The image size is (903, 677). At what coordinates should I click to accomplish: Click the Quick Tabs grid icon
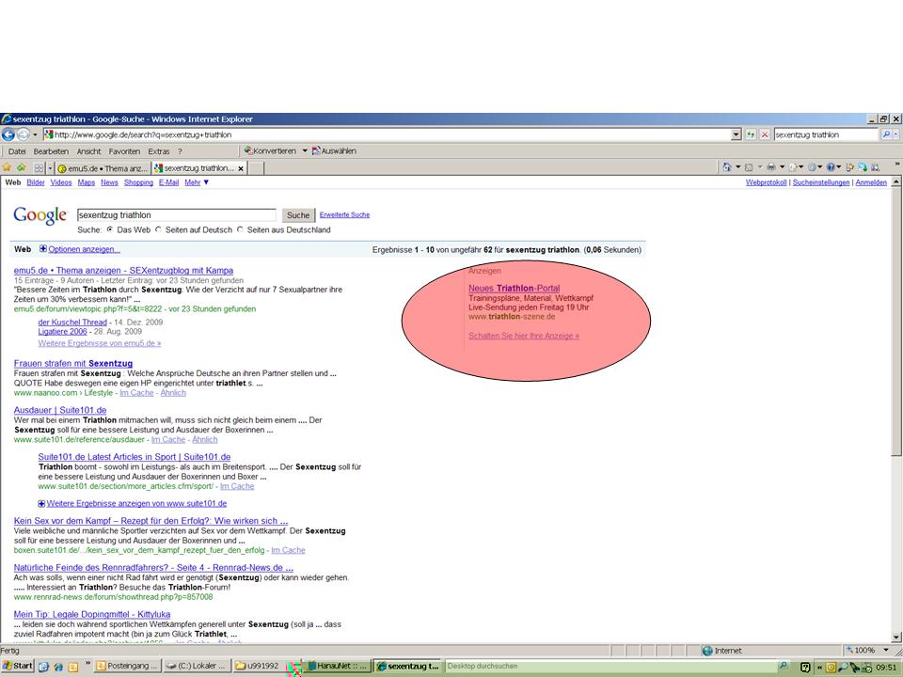coord(39,168)
